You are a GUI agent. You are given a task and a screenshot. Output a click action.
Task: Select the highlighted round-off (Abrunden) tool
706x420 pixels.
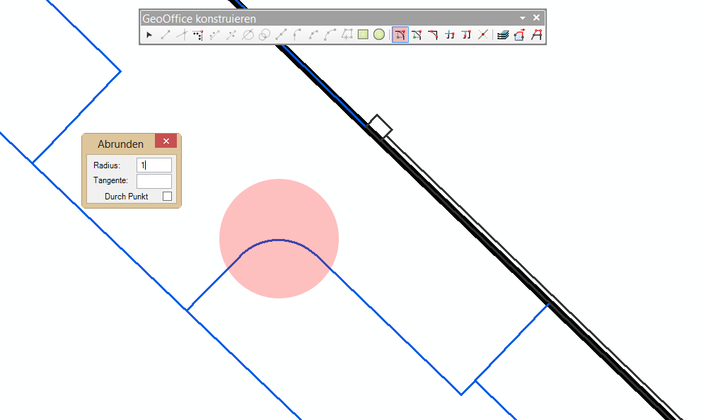click(x=400, y=35)
